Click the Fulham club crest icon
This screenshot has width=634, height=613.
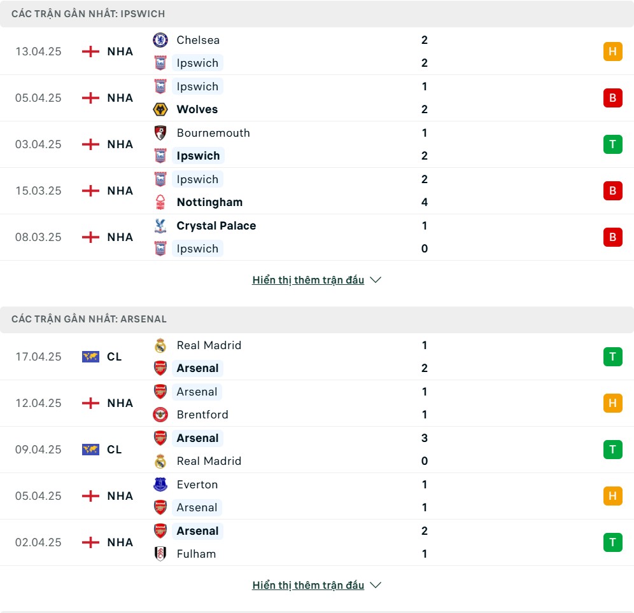pyautogui.click(x=160, y=554)
